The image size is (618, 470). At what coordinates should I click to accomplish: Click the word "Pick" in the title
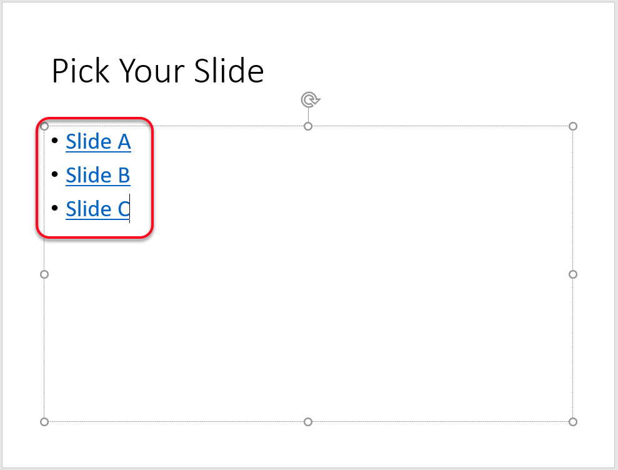[75, 71]
